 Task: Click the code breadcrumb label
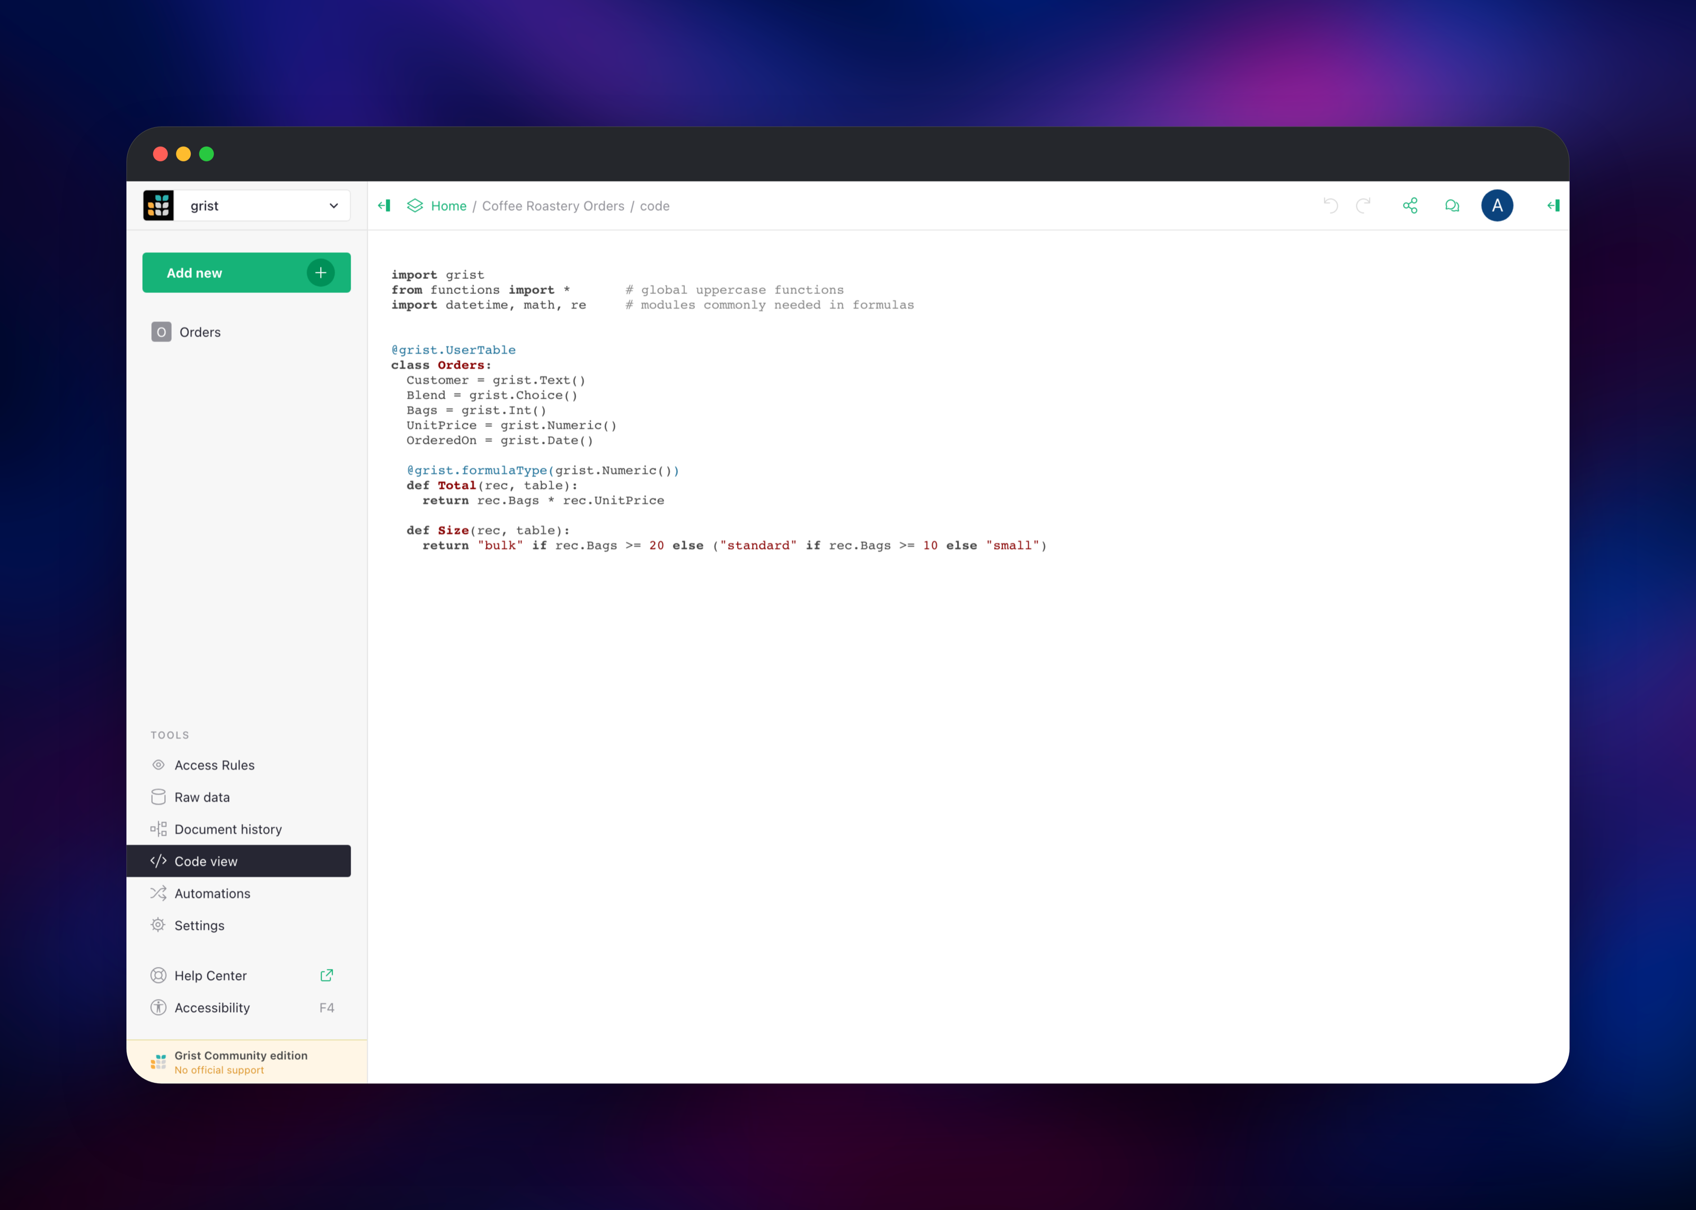point(655,206)
